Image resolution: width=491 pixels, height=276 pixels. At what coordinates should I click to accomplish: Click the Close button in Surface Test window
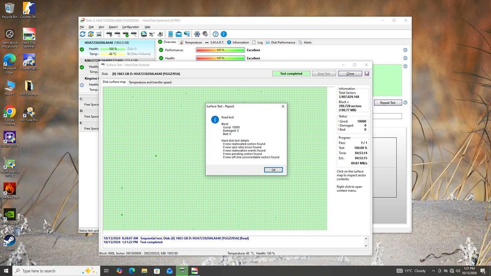[x=350, y=74]
